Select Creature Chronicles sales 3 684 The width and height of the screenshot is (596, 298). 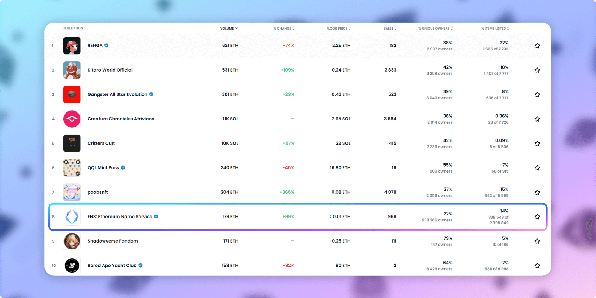click(390, 119)
